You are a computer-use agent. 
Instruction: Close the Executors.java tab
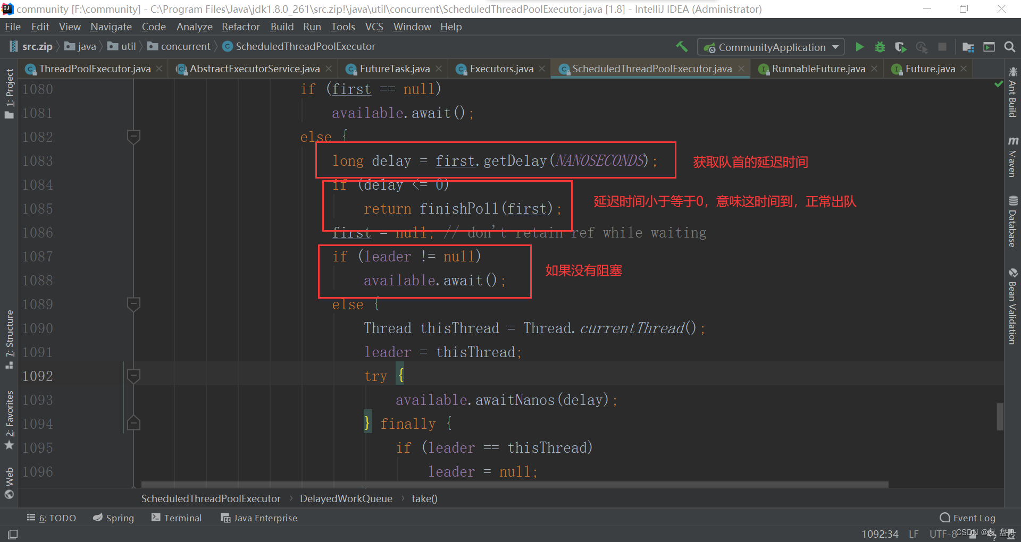click(x=542, y=69)
